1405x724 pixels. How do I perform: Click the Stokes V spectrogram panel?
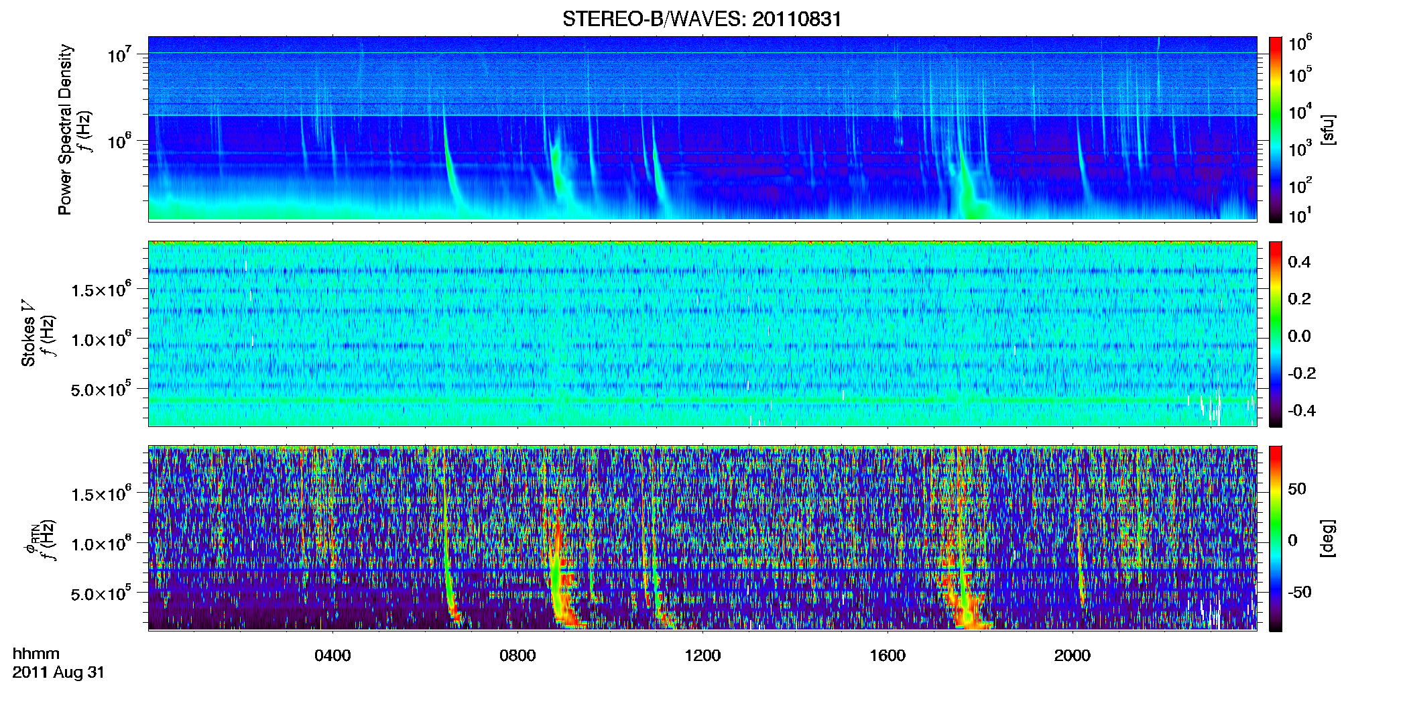click(702, 334)
